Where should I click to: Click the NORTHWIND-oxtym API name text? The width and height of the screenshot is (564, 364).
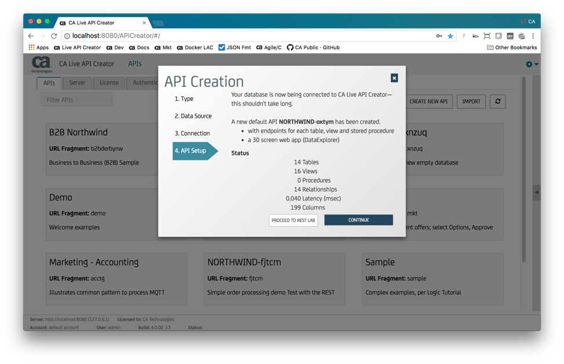click(x=306, y=122)
